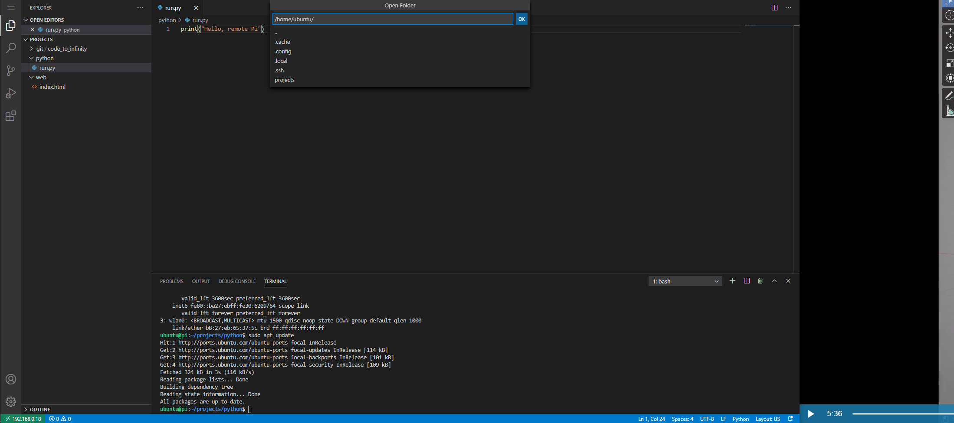Play the video
The width and height of the screenshot is (954, 423).
coord(810,414)
